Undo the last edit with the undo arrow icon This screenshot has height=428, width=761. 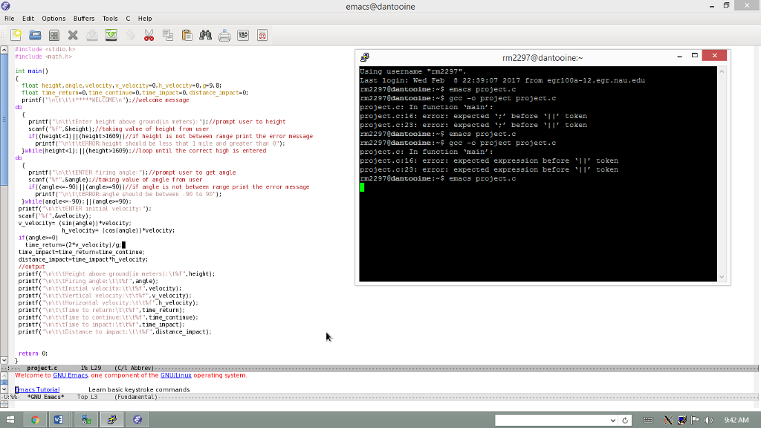(129, 34)
